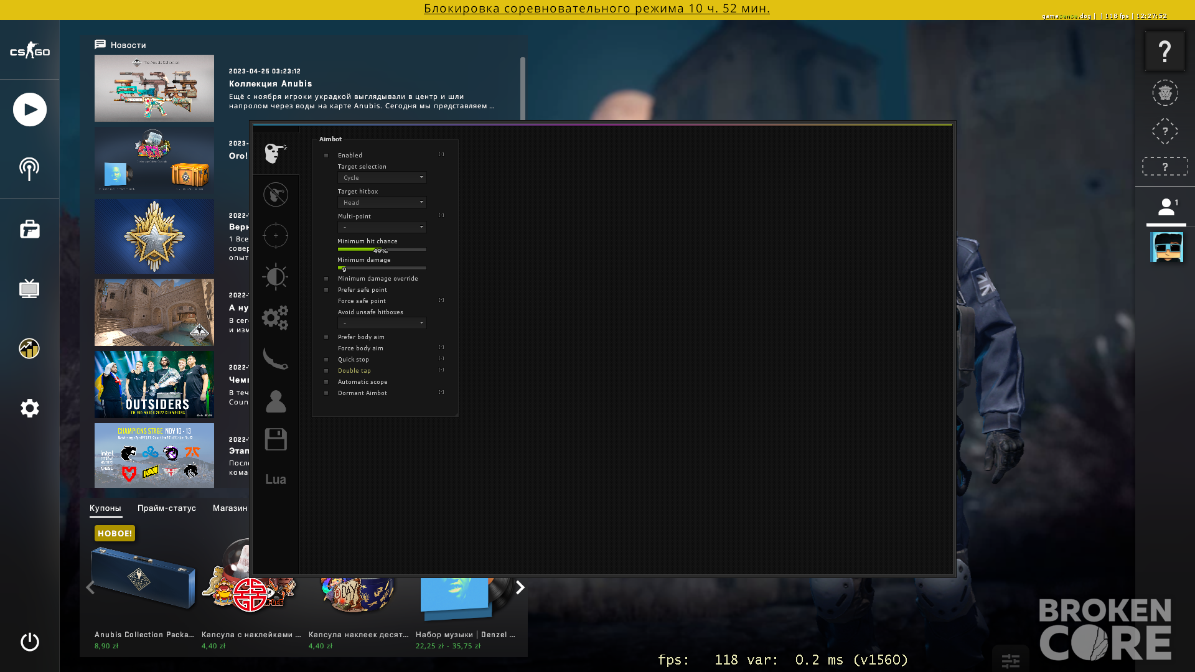This screenshot has height=672, width=1195.
Task: Adjust the Minimum damage slider
Action: click(382, 268)
